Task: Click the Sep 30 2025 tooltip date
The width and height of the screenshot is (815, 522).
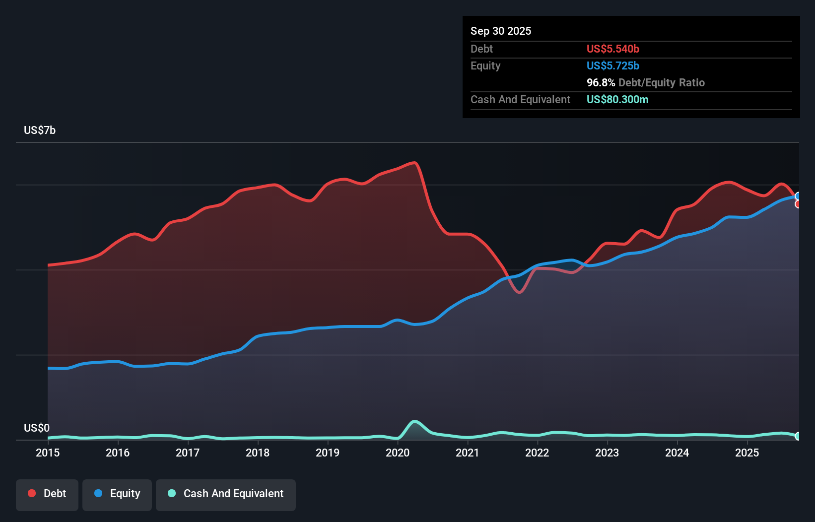Action: 501,31
